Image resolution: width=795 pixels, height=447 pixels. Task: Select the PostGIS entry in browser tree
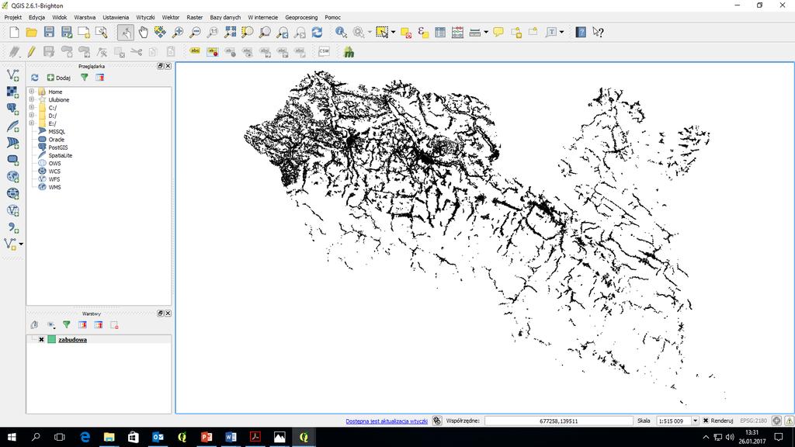pyautogui.click(x=58, y=147)
